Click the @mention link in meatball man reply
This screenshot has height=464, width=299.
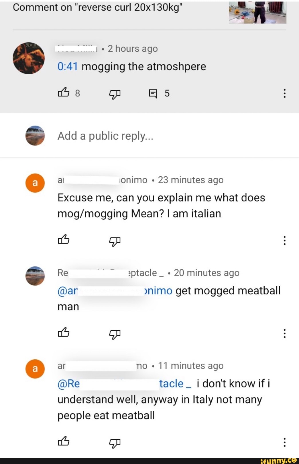(x=115, y=291)
